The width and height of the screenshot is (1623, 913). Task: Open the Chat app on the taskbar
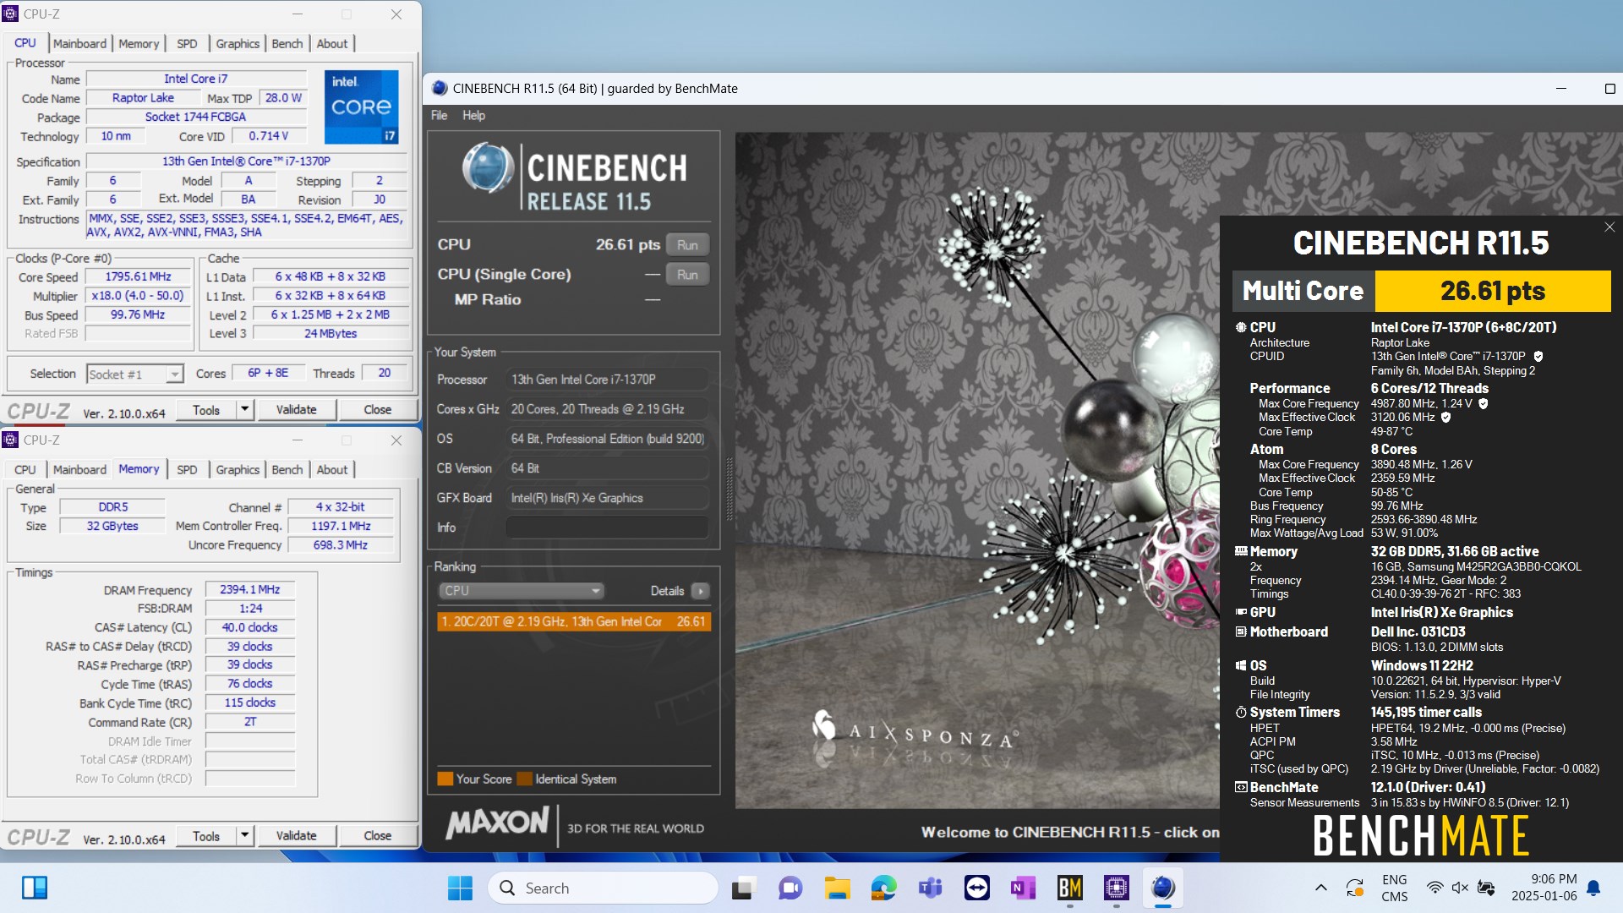(x=790, y=888)
